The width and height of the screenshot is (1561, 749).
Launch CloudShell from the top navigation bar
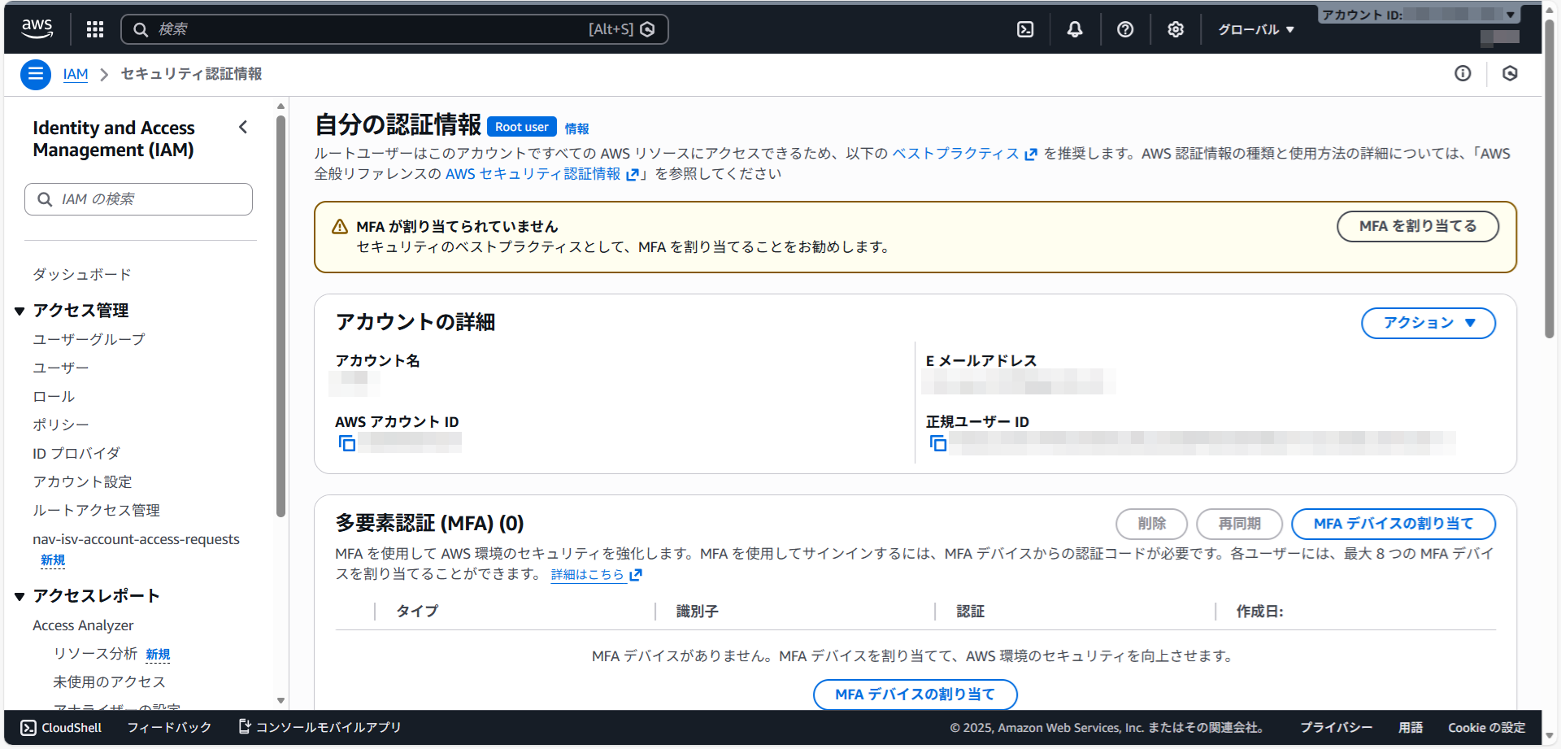click(x=1025, y=29)
